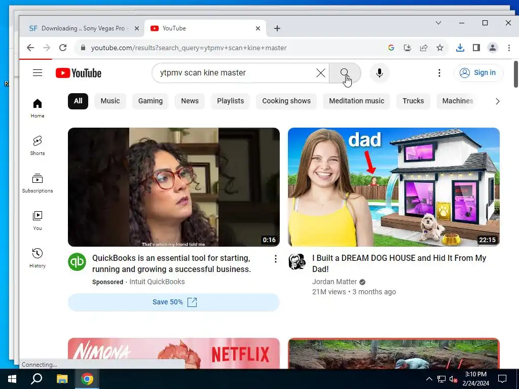The image size is (519, 389).
Task: Select the Music filter chip
Action: tap(110, 101)
